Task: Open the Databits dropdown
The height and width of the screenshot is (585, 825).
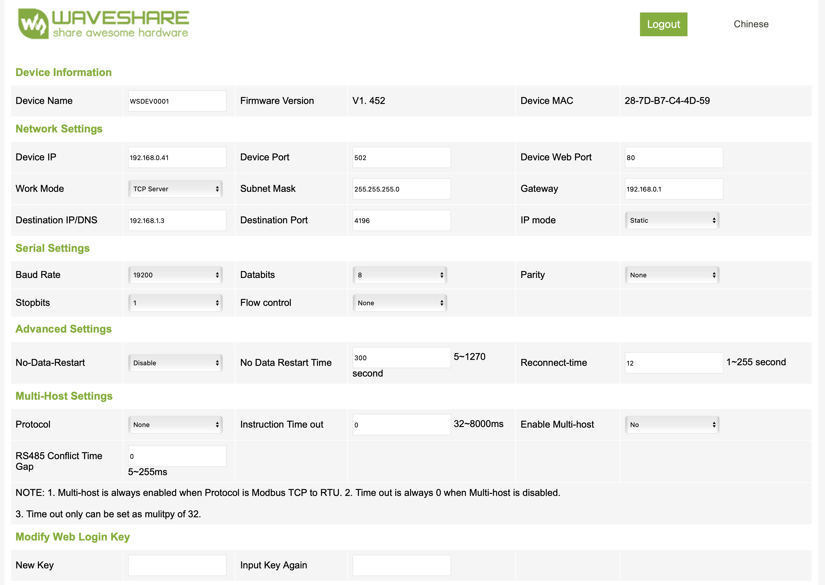Action: 399,275
